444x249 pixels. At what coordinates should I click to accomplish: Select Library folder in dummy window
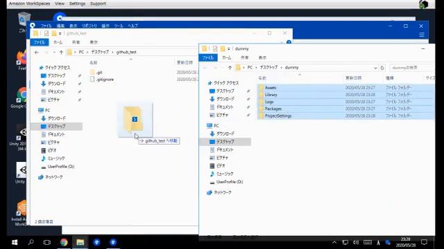[271, 95]
